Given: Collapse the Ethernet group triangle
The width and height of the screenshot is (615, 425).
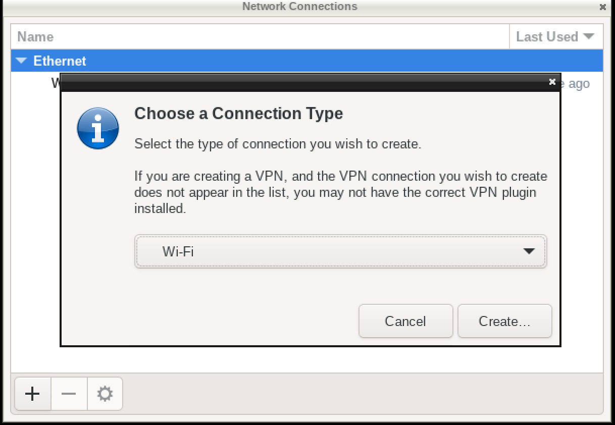Looking at the screenshot, I should coord(21,61).
